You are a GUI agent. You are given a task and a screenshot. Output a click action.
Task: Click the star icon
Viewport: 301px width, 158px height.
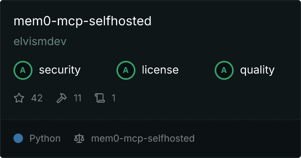click(x=19, y=98)
